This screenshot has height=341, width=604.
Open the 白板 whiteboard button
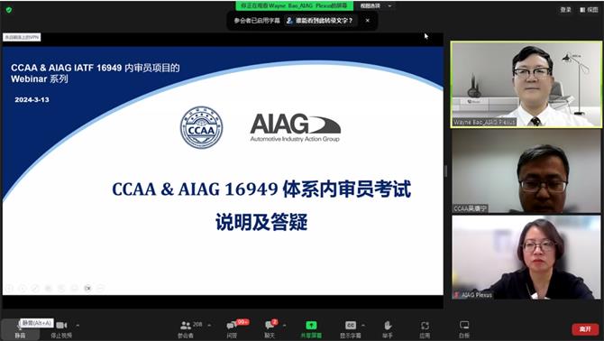coord(464,329)
